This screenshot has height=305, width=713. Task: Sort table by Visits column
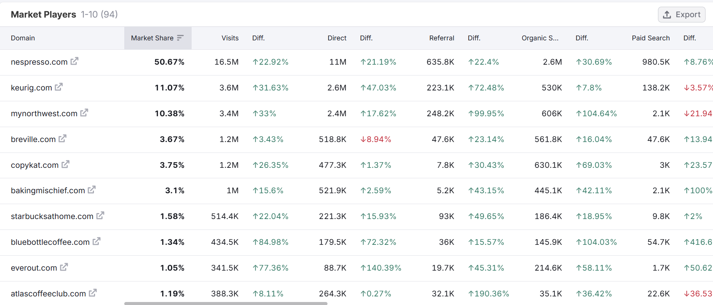[230, 38]
